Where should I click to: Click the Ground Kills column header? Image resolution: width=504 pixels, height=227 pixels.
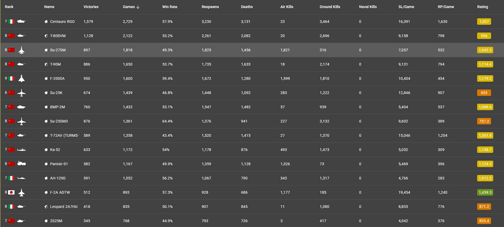[x=330, y=7]
